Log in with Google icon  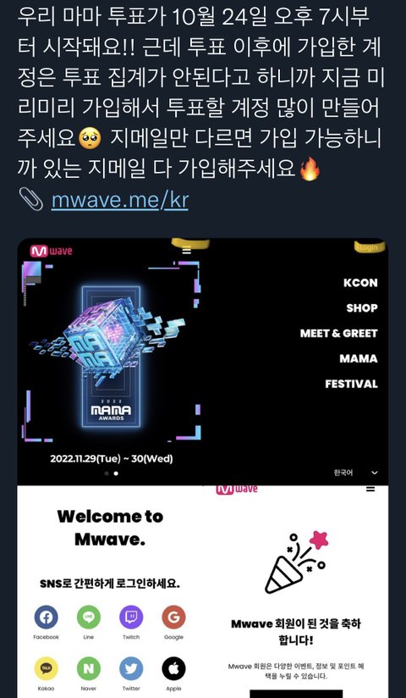173,617
